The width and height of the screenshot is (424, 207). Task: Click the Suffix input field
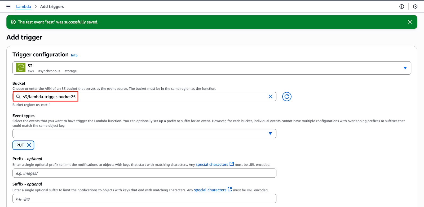(144, 199)
